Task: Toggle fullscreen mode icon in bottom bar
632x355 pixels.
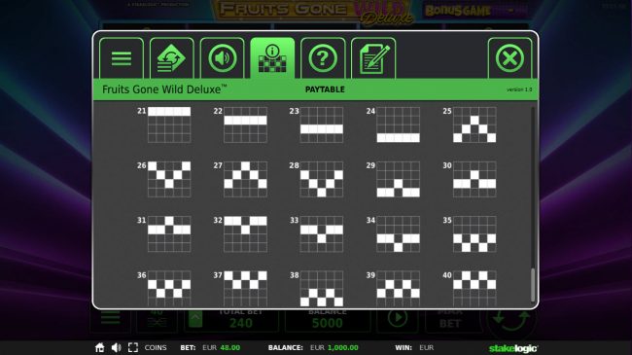Action: (x=133, y=347)
